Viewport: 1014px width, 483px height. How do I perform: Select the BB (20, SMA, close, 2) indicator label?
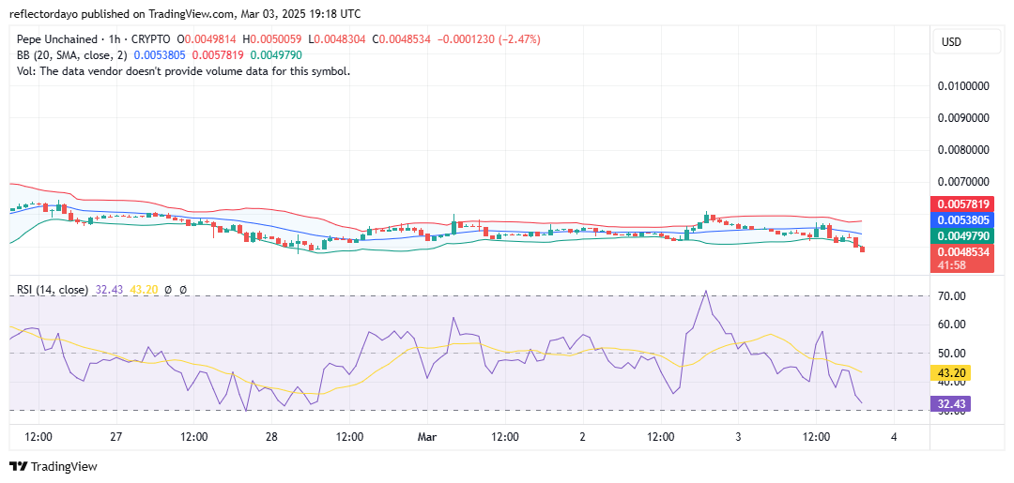[x=72, y=55]
